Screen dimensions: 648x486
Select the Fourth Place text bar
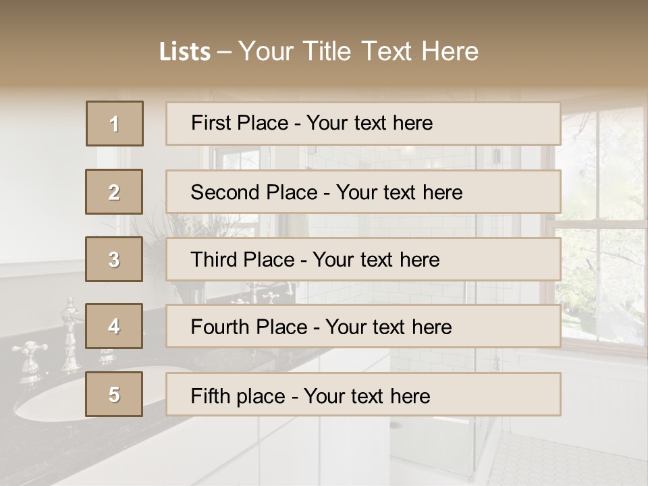[x=363, y=326]
